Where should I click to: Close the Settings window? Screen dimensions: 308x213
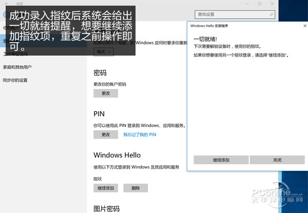(x=272, y=4)
